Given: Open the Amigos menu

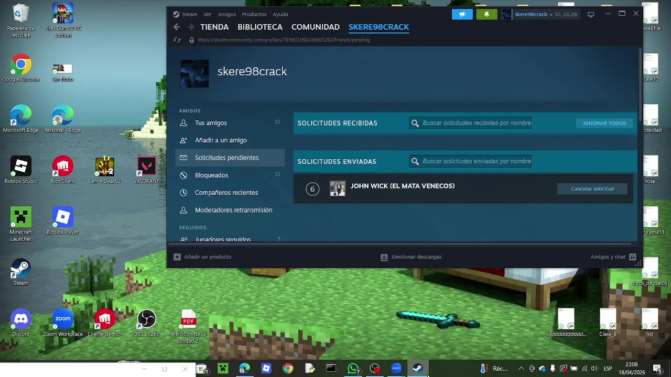Looking at the screenshot, I should (227, 14).
